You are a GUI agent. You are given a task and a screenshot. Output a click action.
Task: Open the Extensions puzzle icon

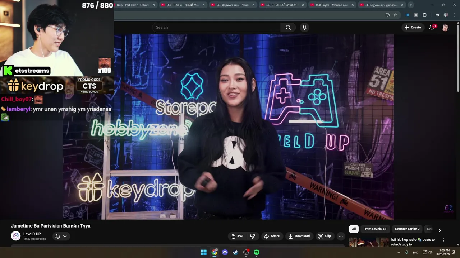point(424,15)
